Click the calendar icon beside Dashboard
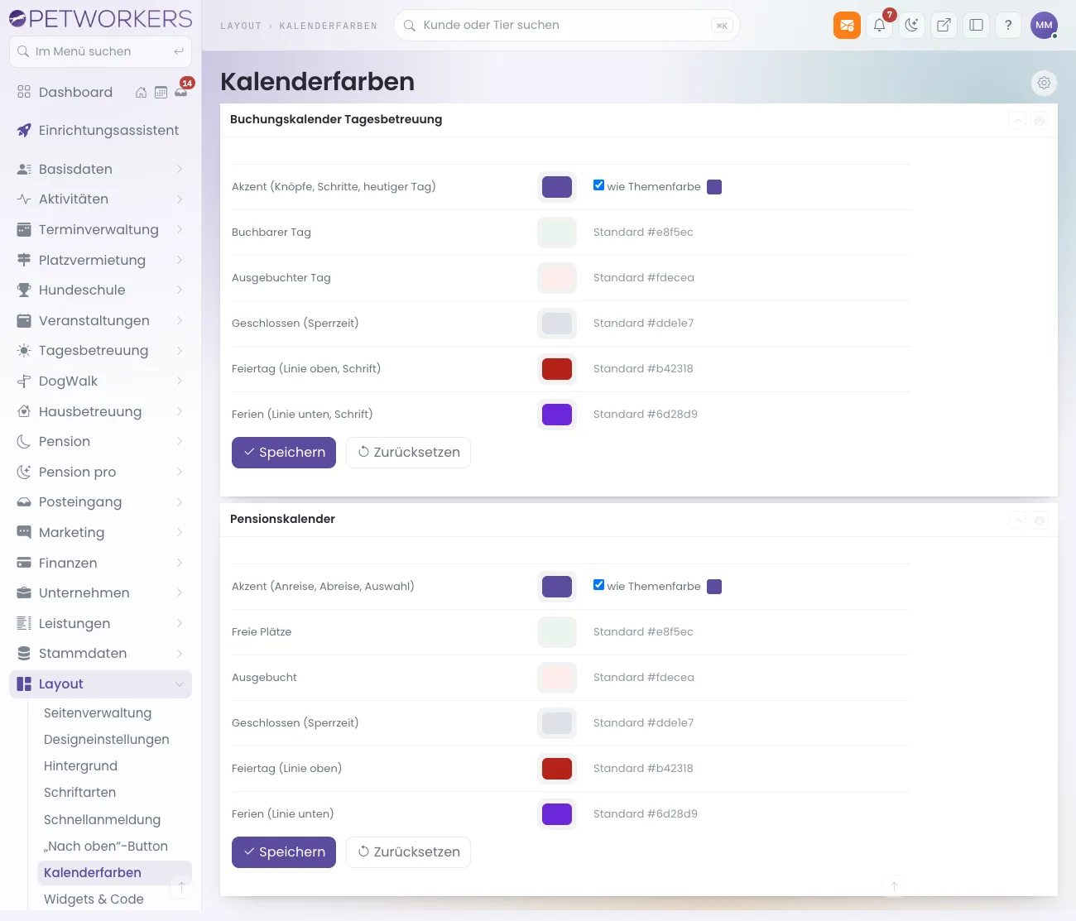Viewport: 1076px width, 921px height. tap(161, 93)
